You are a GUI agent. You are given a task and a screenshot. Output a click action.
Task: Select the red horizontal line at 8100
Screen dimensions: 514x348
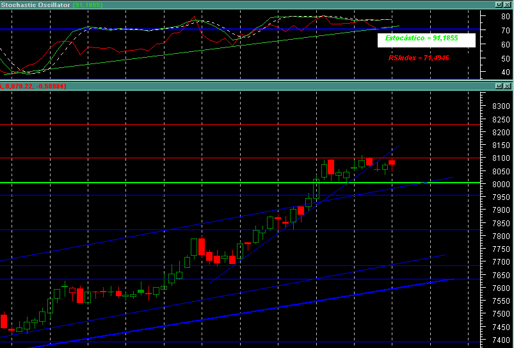point(240,158)
